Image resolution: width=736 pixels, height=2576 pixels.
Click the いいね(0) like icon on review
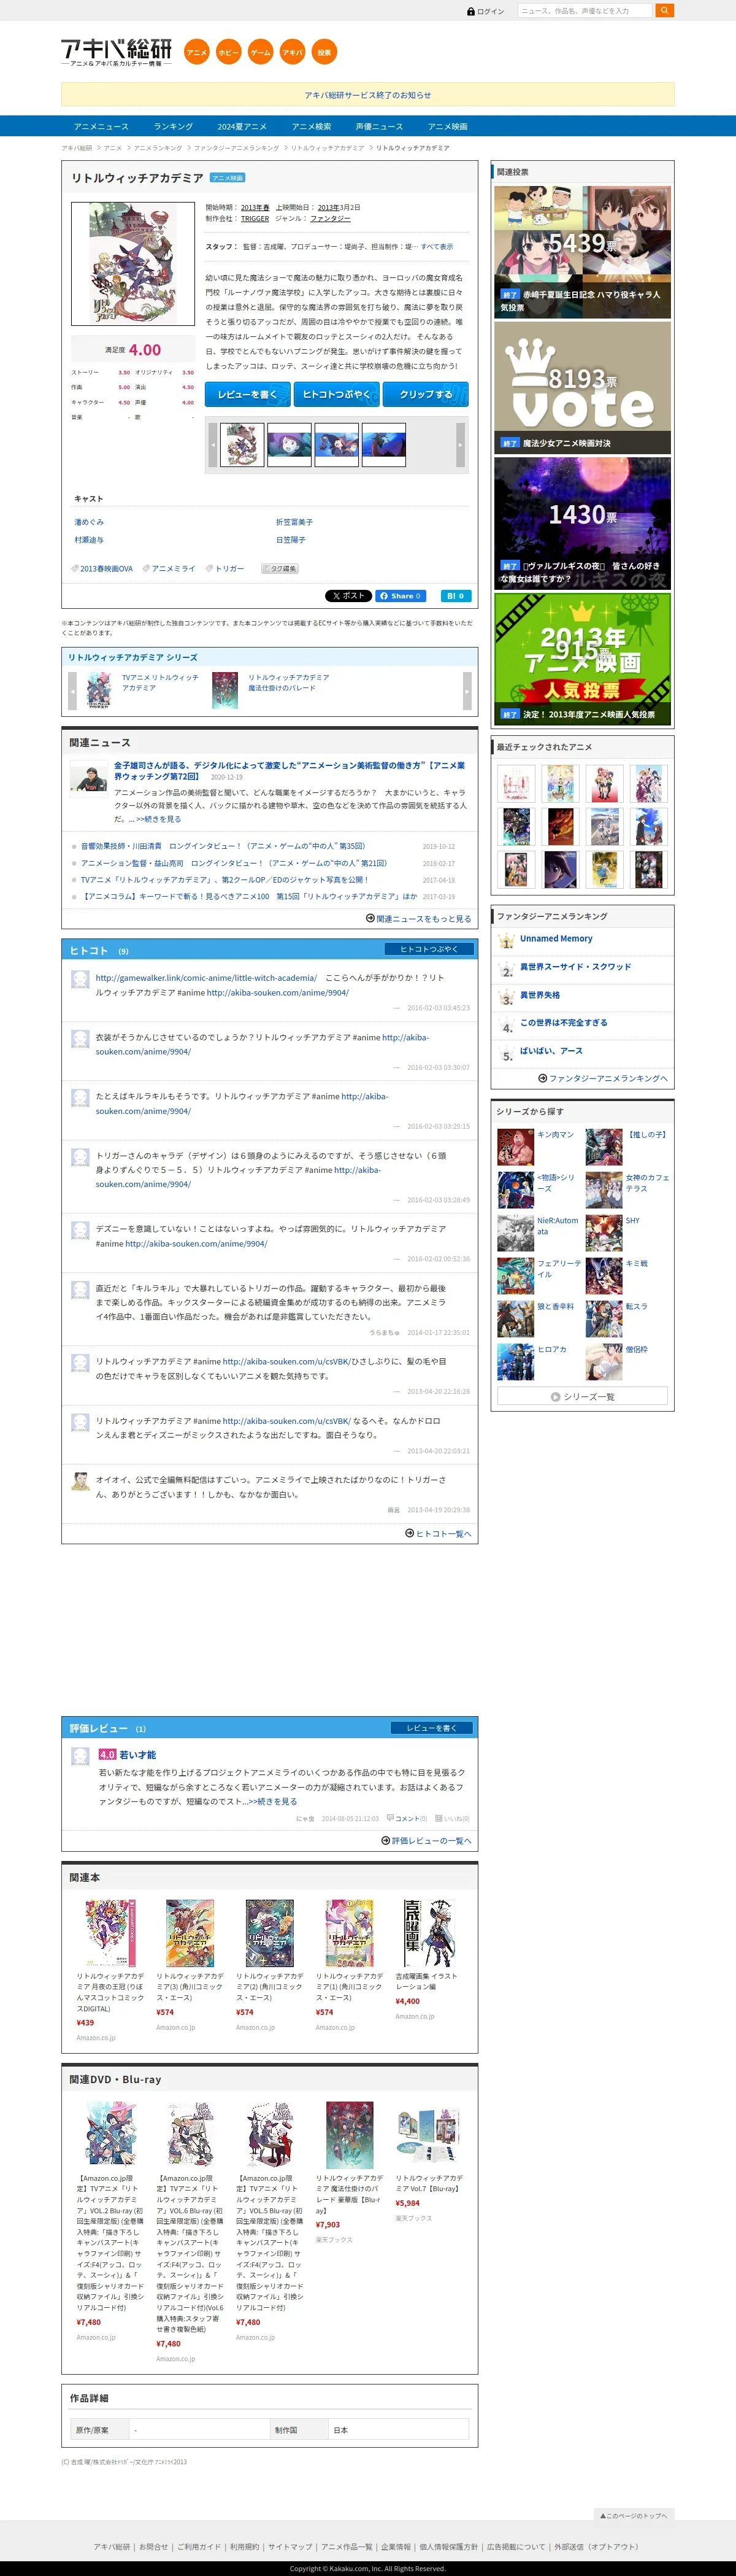pos(451,1819)
